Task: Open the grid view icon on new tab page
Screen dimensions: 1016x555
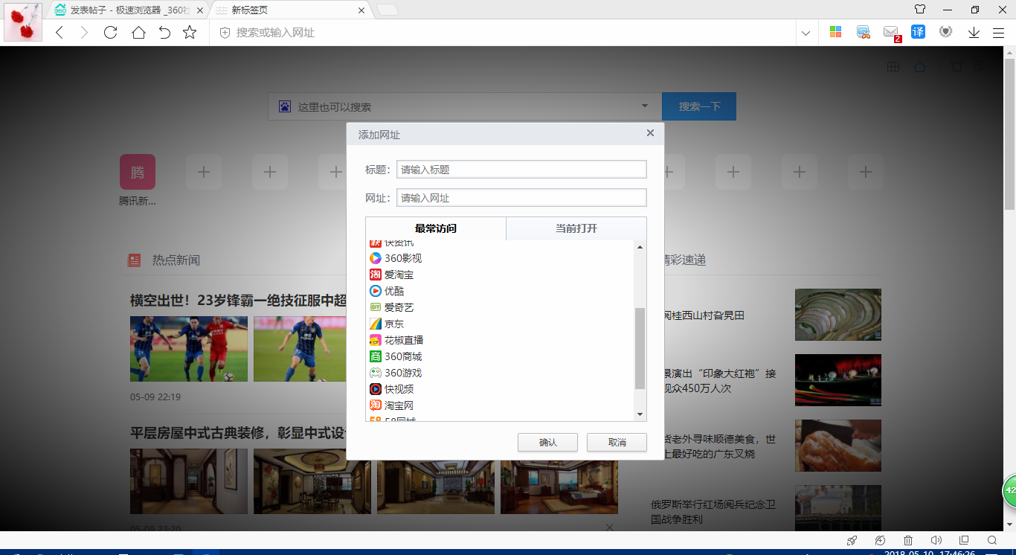Action: pos(893,67)
